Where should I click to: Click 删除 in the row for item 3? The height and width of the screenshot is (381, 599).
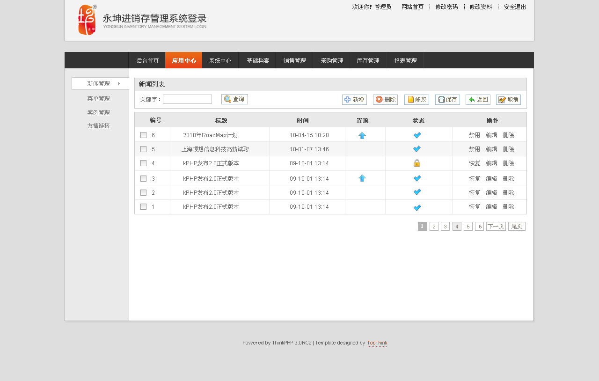508,179
